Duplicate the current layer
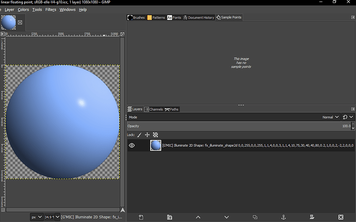The image size is (356, 222). point(255,217)
